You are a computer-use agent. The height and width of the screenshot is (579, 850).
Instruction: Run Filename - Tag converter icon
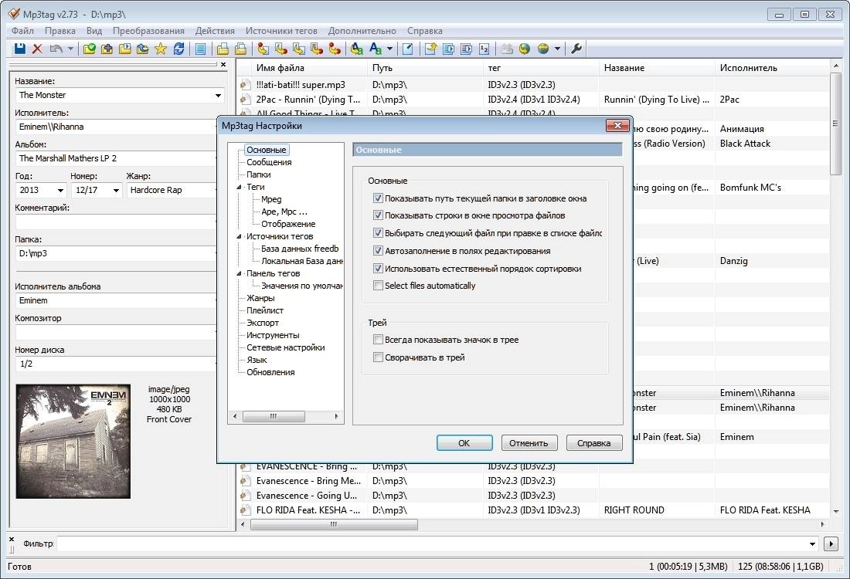tap(280, 49)
